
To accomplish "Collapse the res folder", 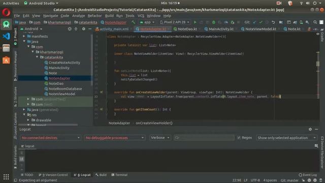I will 24,115.
